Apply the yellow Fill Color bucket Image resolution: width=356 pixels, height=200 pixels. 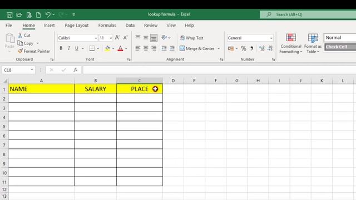[x=107, y=48]
